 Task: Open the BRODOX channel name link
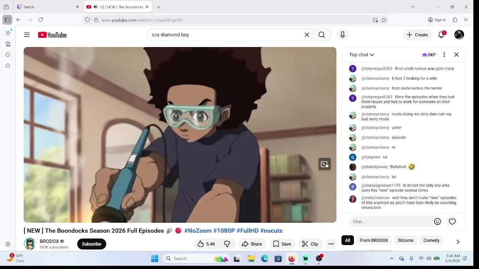click(x=49, y=241)
